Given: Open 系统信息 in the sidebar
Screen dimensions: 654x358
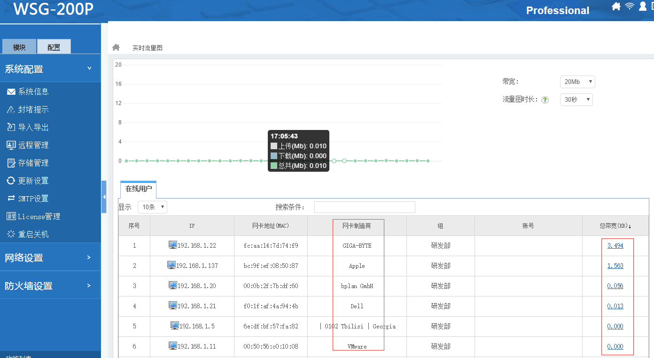Looking at the screenshot, I should (x=33, y=91).
